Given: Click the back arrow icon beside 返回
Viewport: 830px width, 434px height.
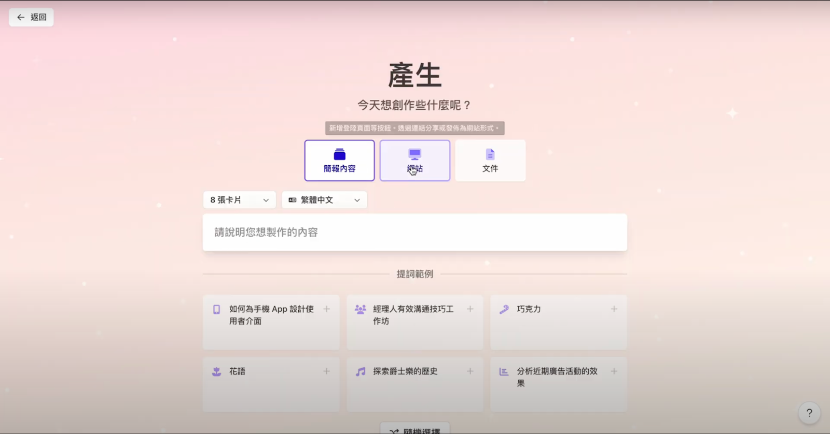Looking at the screenshot, I should point(21,17).
